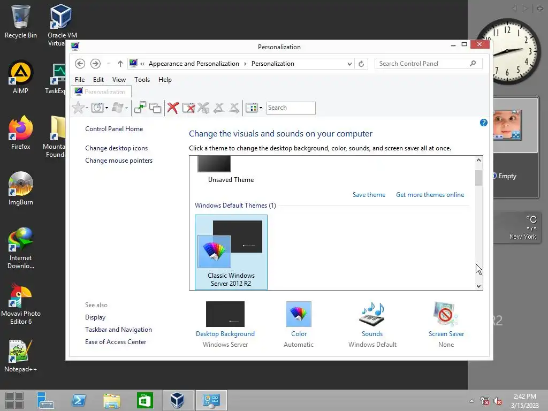Select the Classic Windows Server 2012 R2 theme

point(231,253)
